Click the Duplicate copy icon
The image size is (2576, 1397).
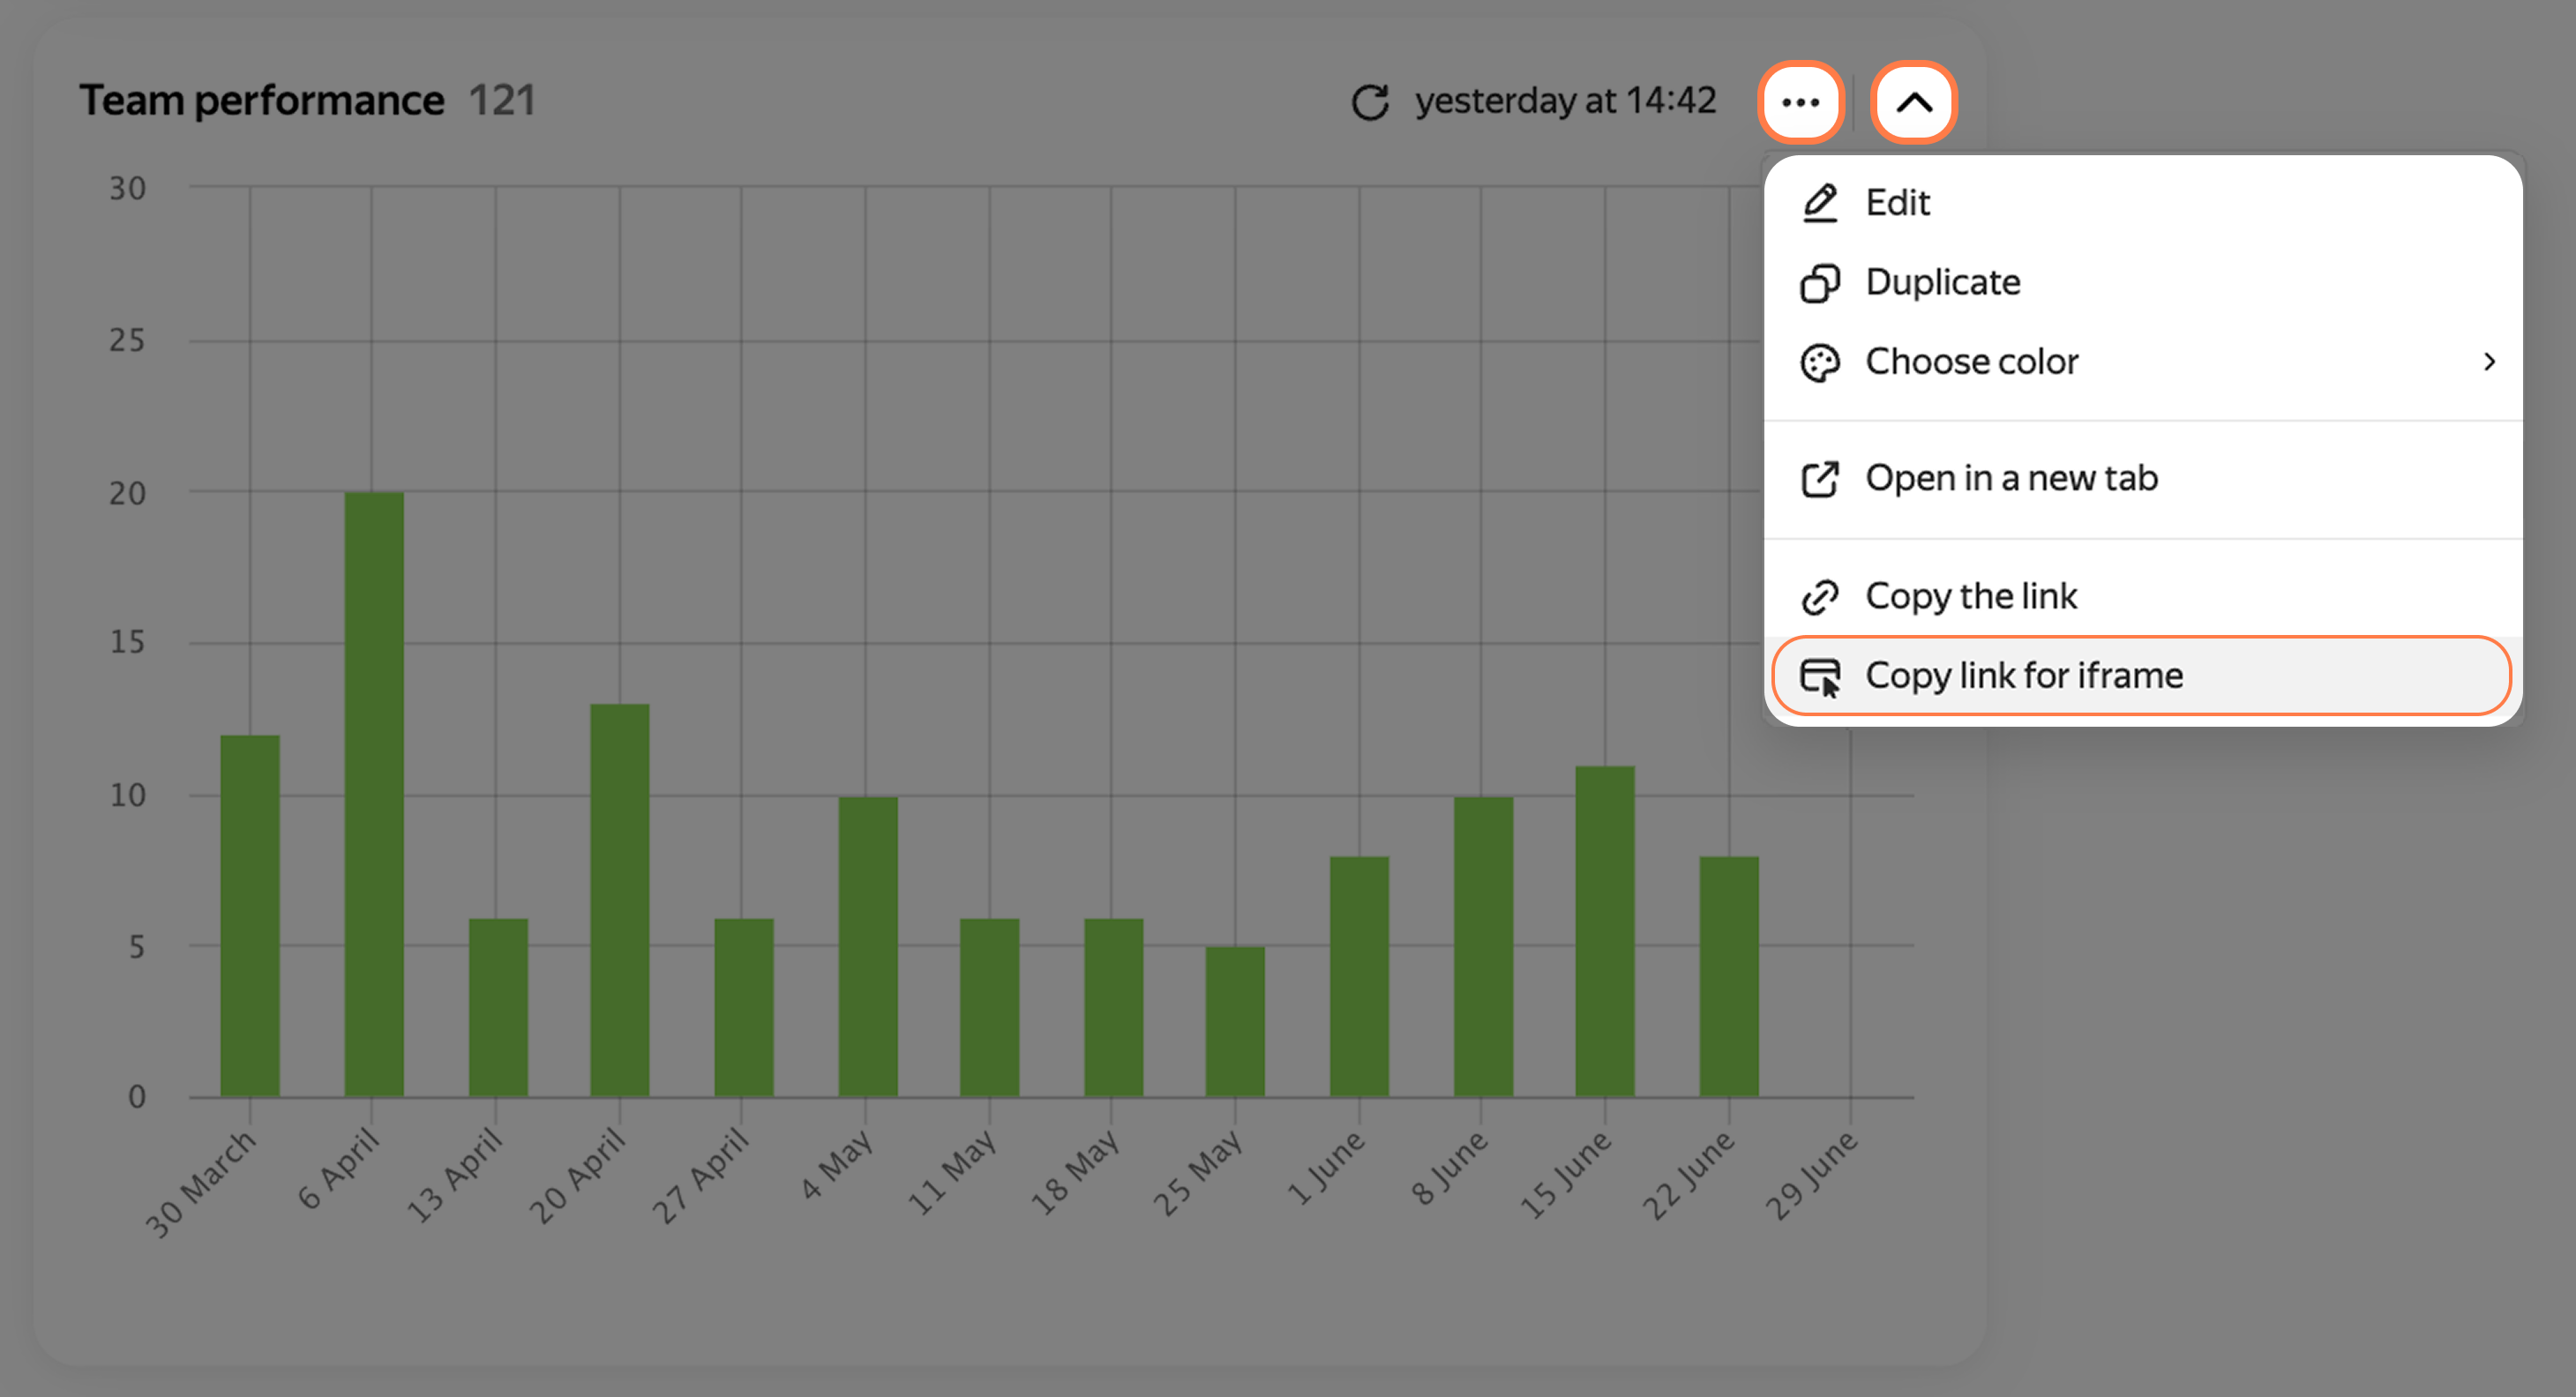tap(1820, 283)
